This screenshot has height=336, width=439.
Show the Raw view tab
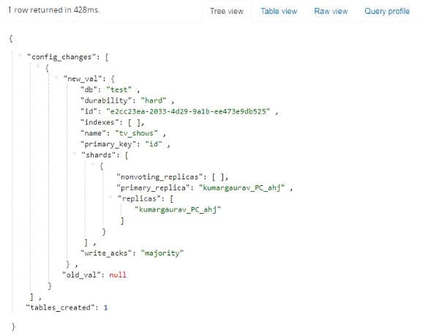point(331,11)
